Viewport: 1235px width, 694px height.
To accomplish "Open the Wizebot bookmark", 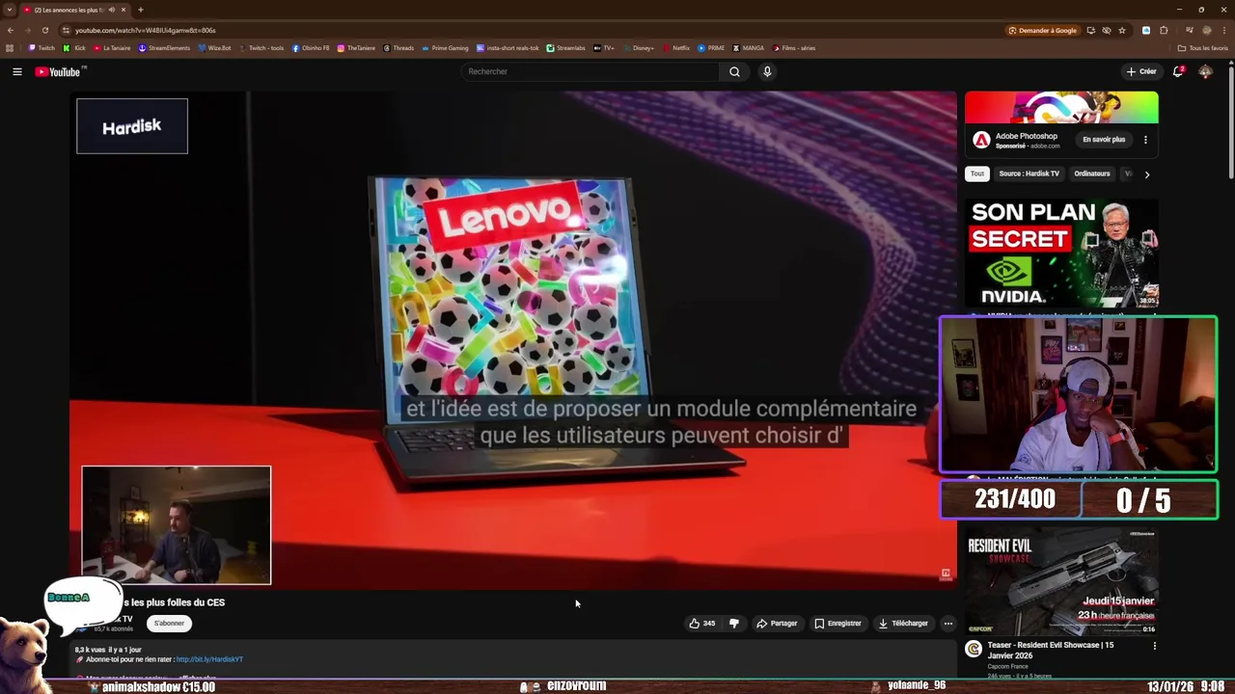I will pyautogui.click(x=215, y=48).
